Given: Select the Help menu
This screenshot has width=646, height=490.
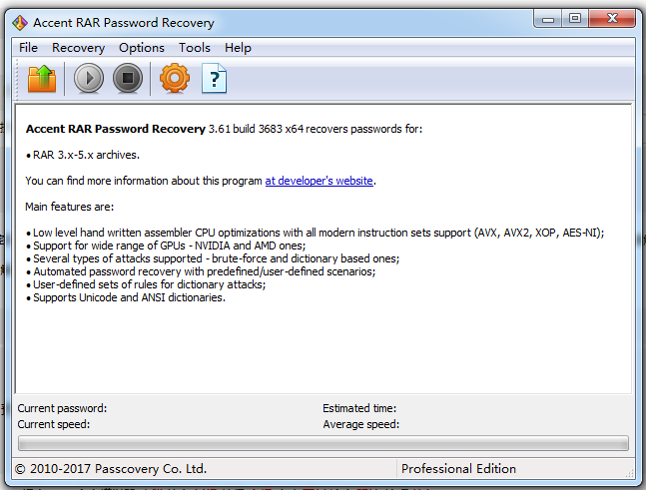Looking at the screenshot, I should (x=238, y=47).
